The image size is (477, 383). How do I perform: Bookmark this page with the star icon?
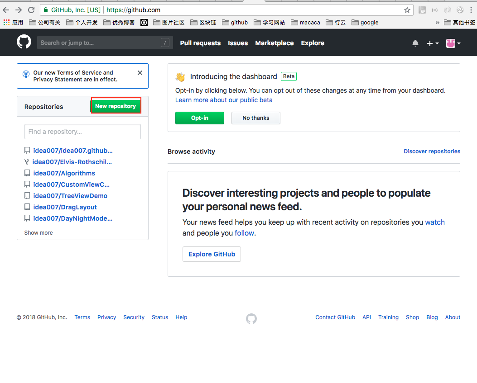[x=407, y=10]
